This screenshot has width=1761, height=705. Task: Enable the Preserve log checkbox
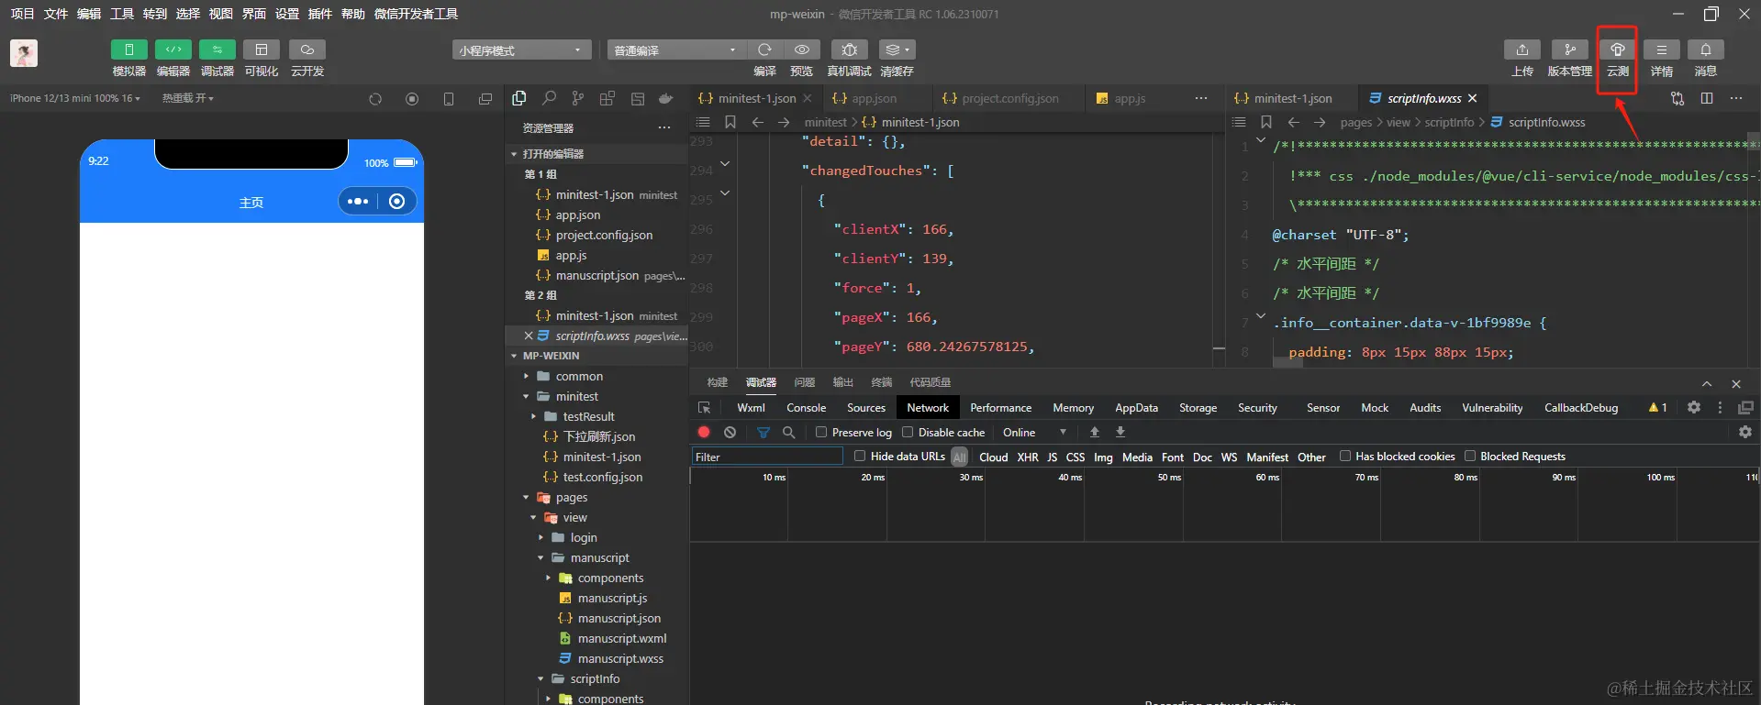(x=821, y=432)
